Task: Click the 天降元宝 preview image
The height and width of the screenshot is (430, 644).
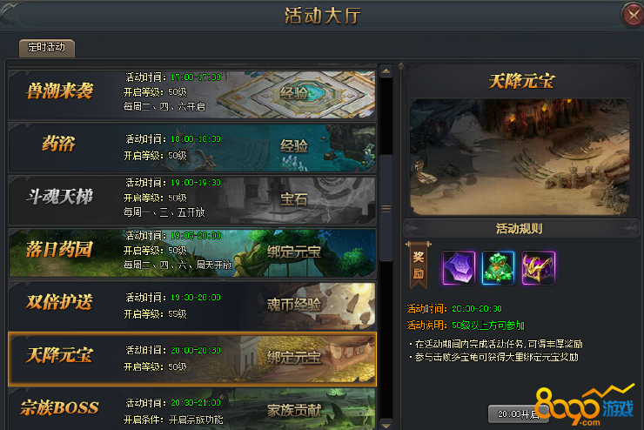Action: coord(520,157)
